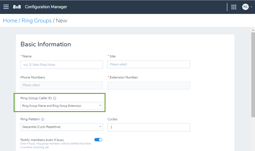Image resolution: width=255 pixels, height=151 pixels.
Task: Click the scrollbar up arrow
Action: point(253,30)
